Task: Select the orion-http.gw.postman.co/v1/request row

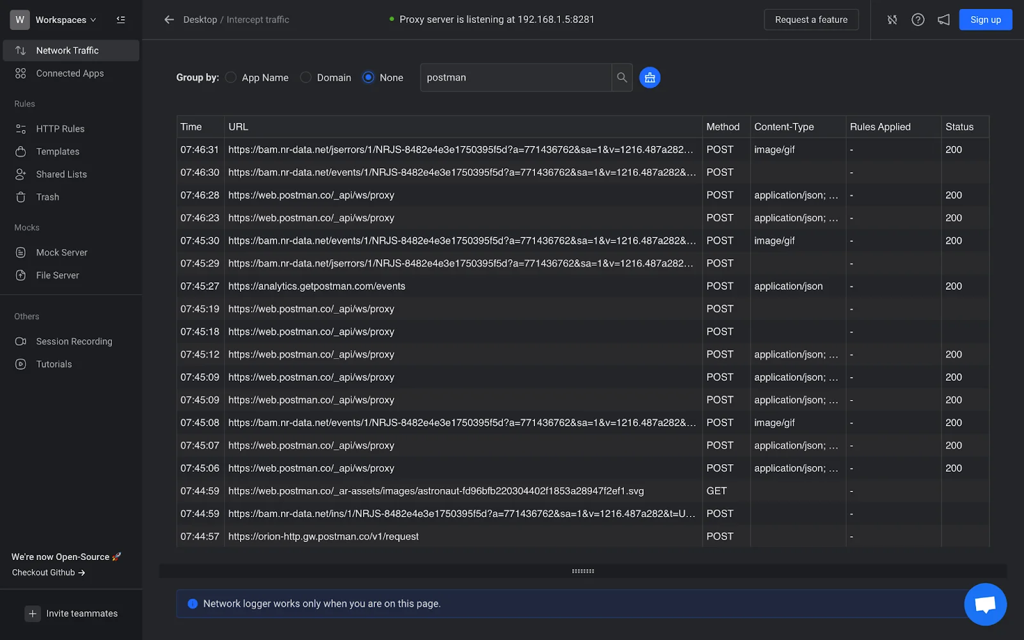Action: (x=583, y=536)
